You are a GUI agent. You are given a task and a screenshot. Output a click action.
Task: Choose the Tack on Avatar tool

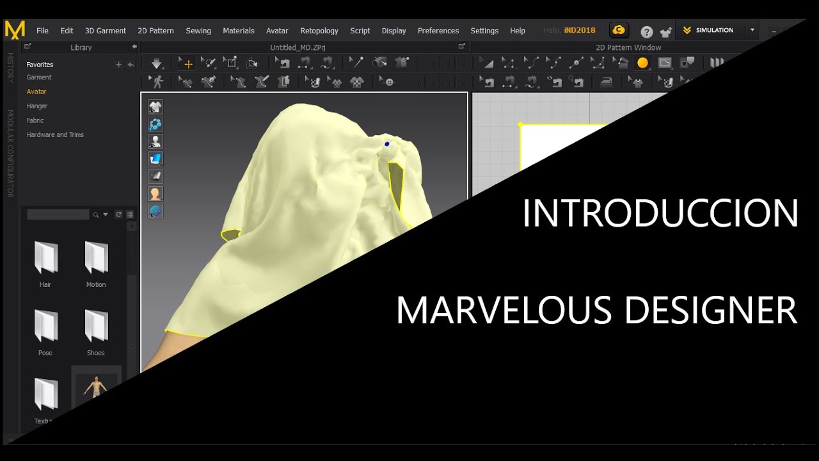379,63
